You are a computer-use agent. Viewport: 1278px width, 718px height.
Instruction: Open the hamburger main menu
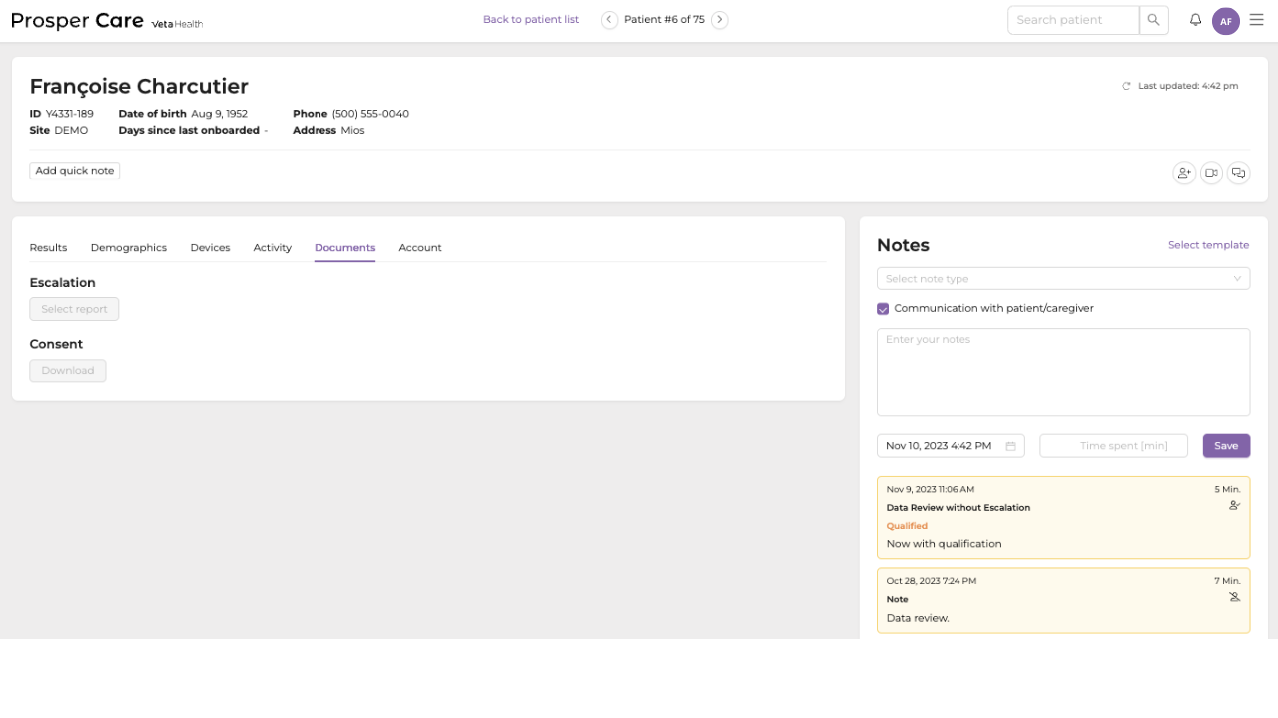click(1257, 20)
